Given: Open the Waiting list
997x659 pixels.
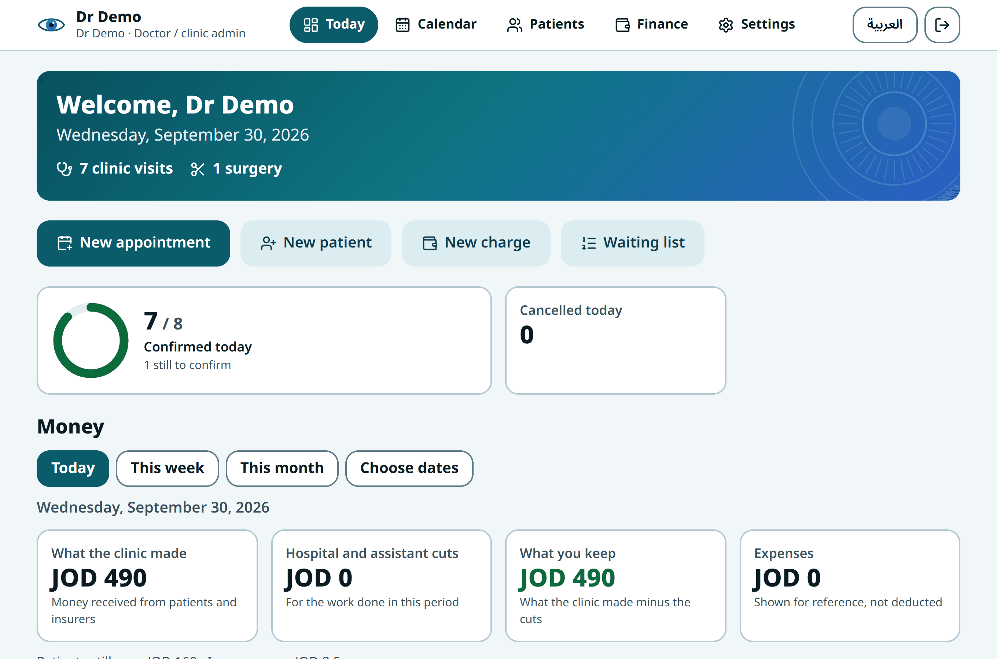Looking at the screenshot, I should coord(632,243).
